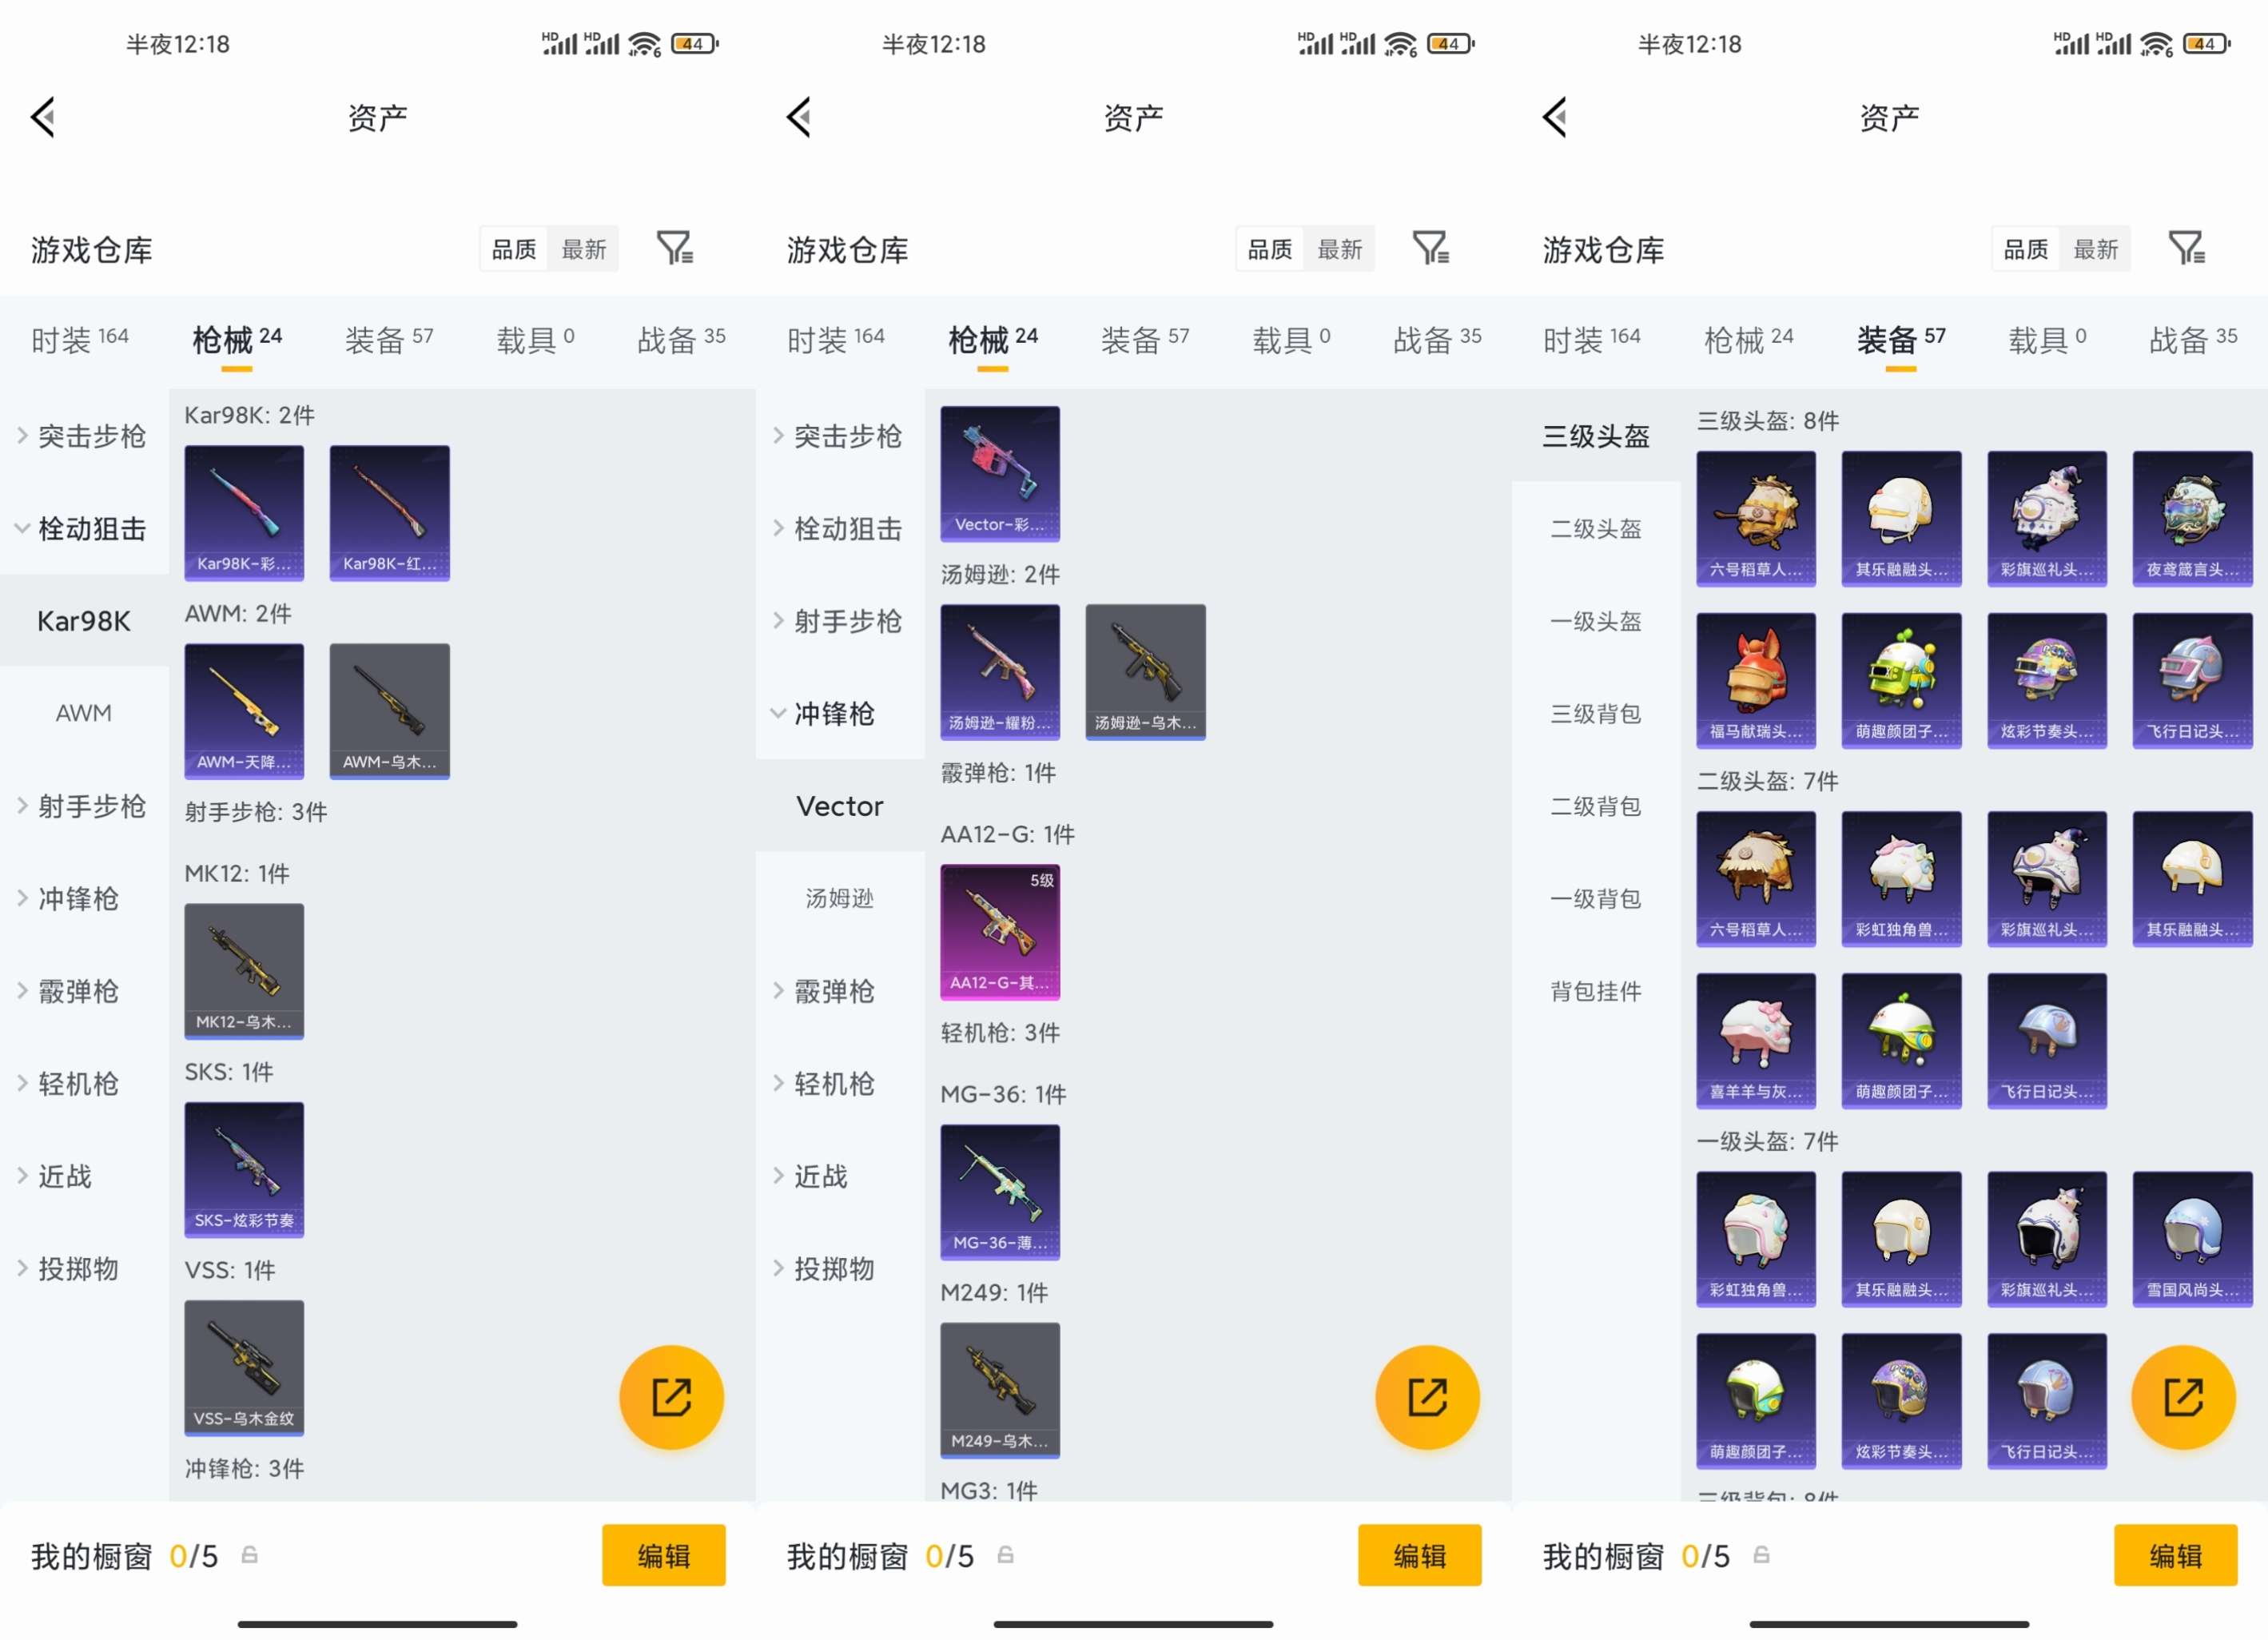2268x1640 pixels.
Task: Select the gold AWM-天降 sniper skin
Action: (x=244, y=711)
